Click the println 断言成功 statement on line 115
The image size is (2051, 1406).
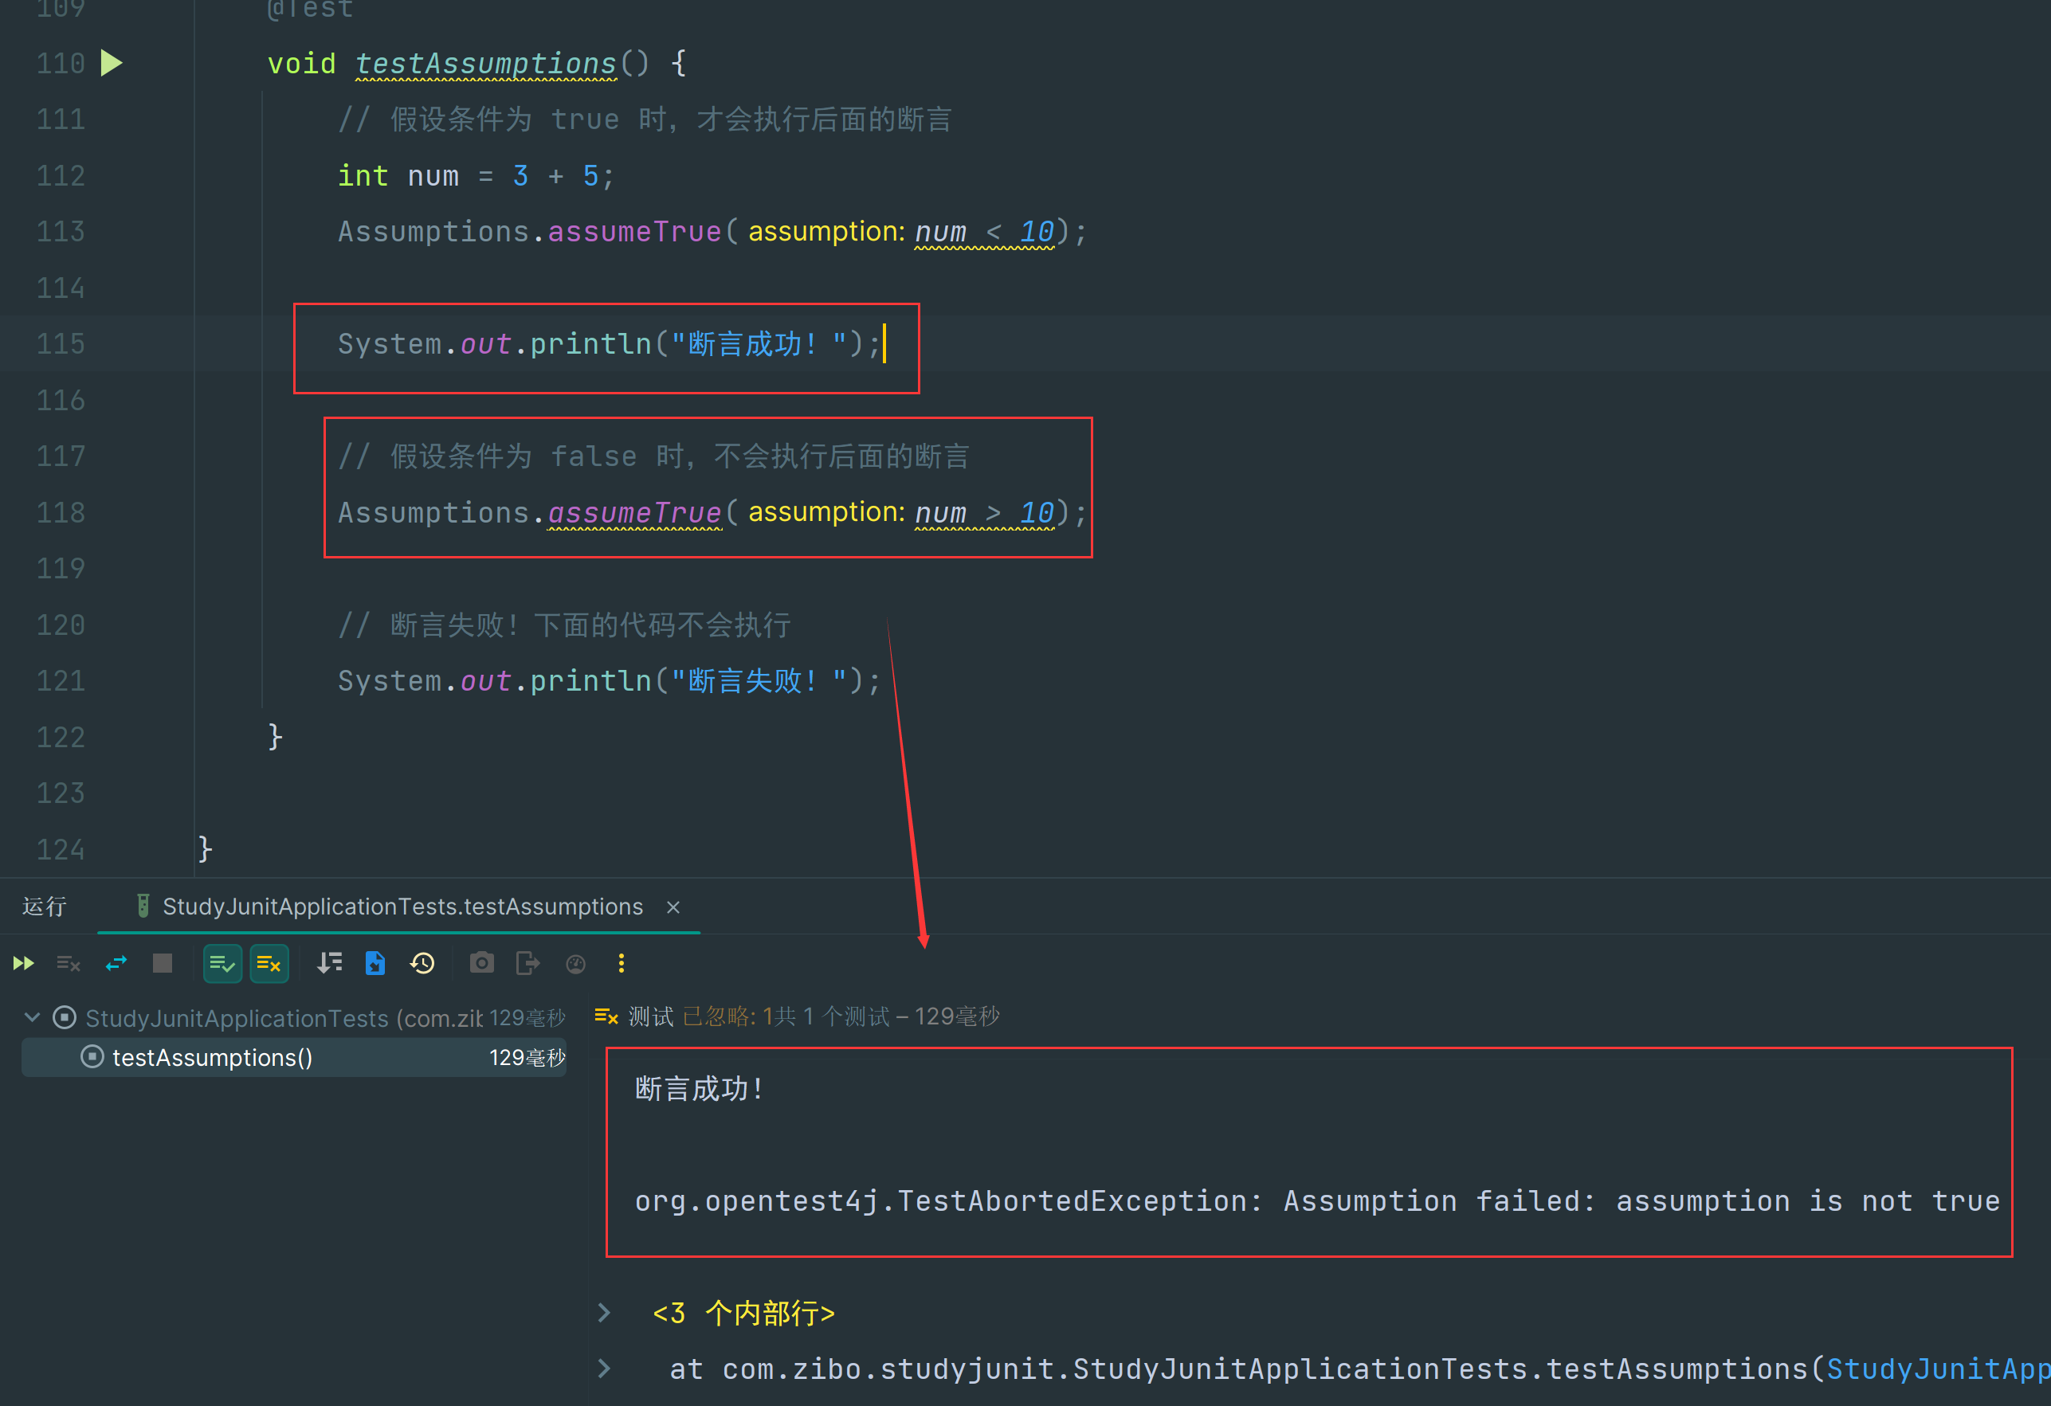[609, 344]
